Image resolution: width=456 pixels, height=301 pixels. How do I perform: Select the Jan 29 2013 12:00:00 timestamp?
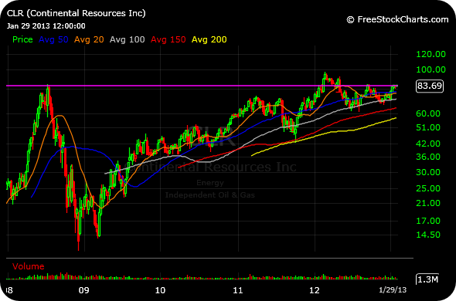(46, 26)
